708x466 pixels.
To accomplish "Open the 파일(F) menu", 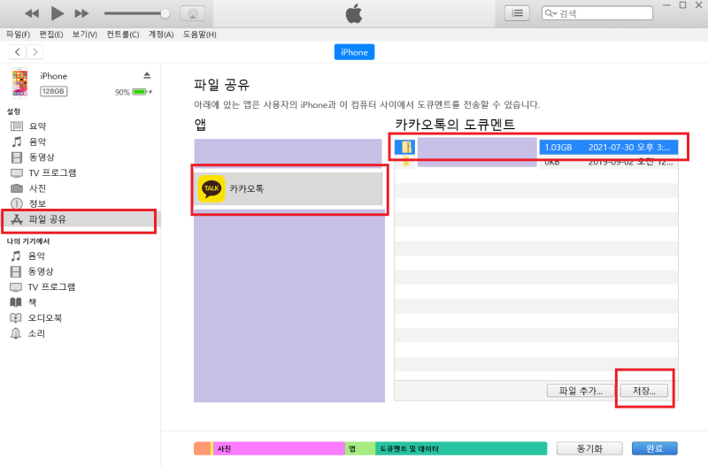I will (18, 34).
